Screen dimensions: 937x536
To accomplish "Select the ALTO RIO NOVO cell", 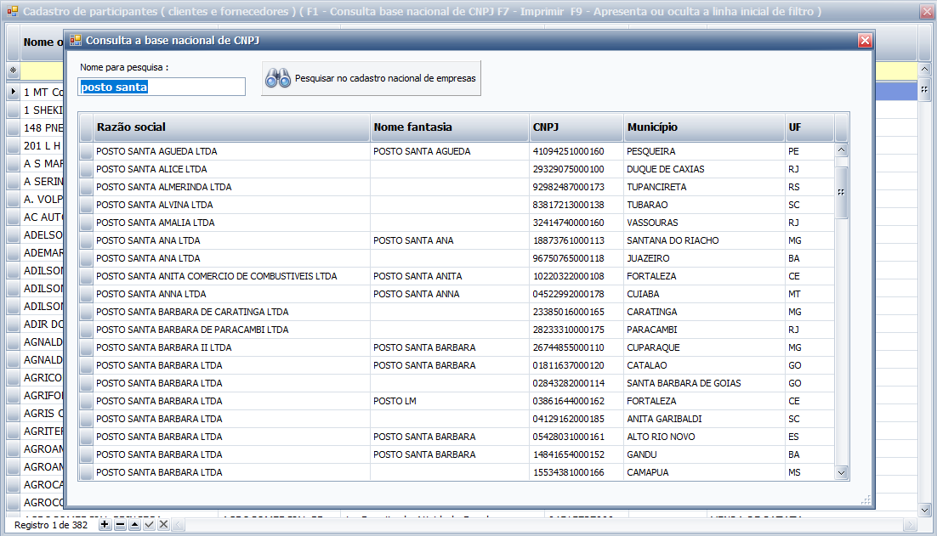I will pyautogui.click(x=704, y=437).
